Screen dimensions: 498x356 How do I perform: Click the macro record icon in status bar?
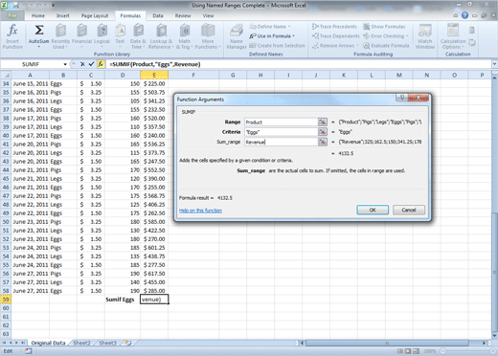point(29,351)
